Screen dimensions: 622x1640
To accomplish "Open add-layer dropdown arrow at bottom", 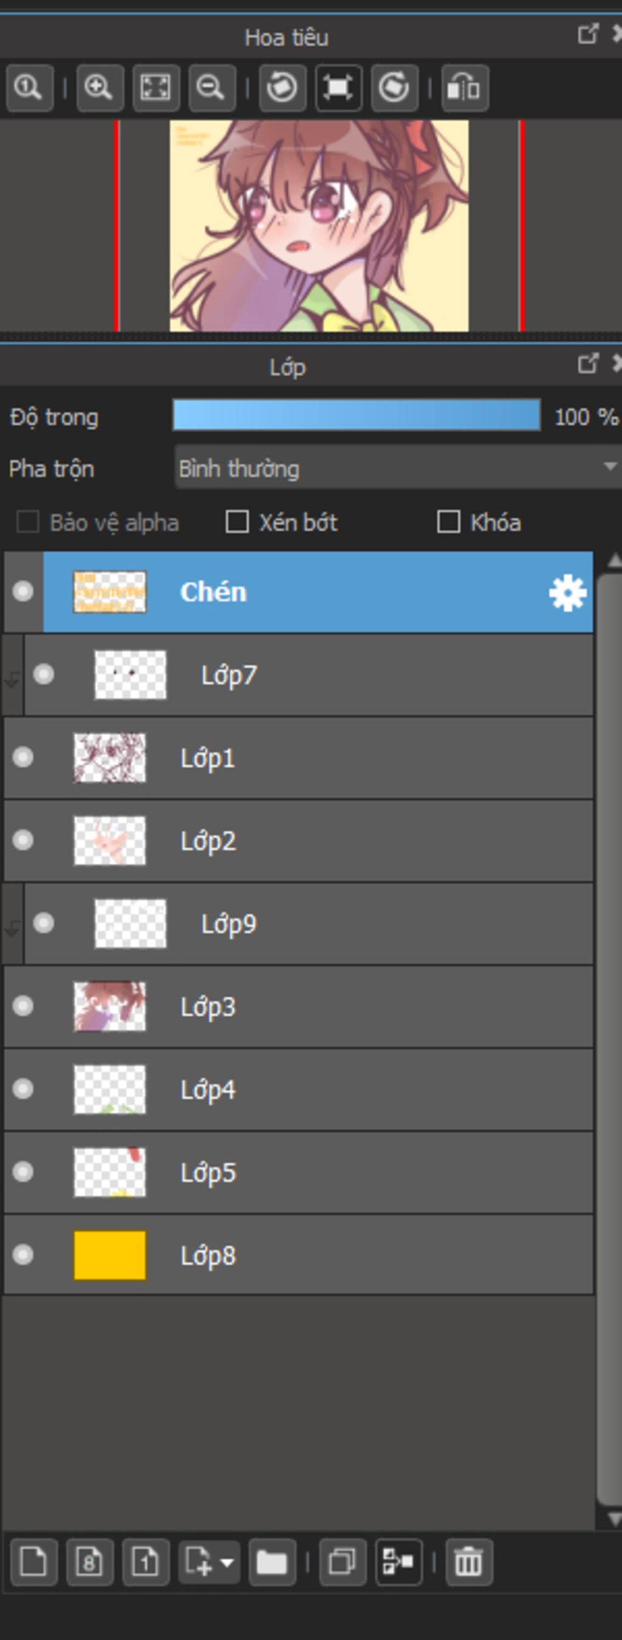I will tap(227, 1562).
